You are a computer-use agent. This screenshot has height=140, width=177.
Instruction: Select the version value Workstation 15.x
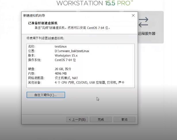[66, 56]
